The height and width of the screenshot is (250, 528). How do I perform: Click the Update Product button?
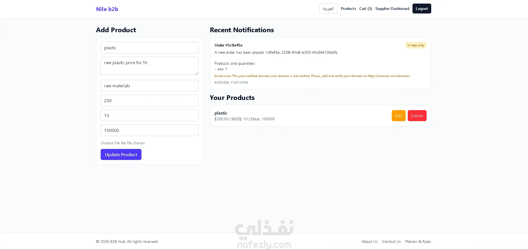[121, 154]
